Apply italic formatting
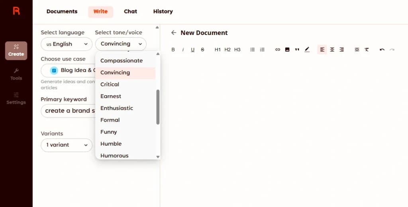 coord(183,50)
